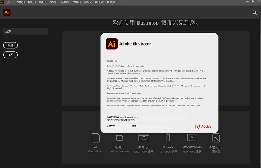Open the 文字(T) menu
This screenshot has height=168, width=261.
pyautogui.click(x=54, y=2)
